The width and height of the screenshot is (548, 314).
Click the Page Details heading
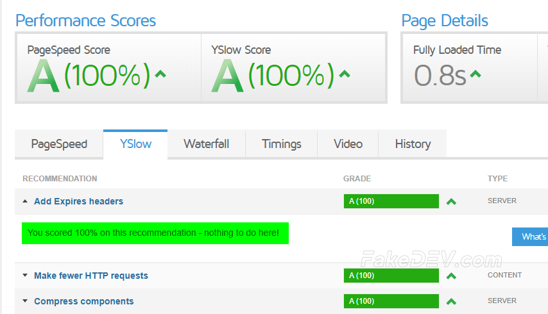[445, 21]
